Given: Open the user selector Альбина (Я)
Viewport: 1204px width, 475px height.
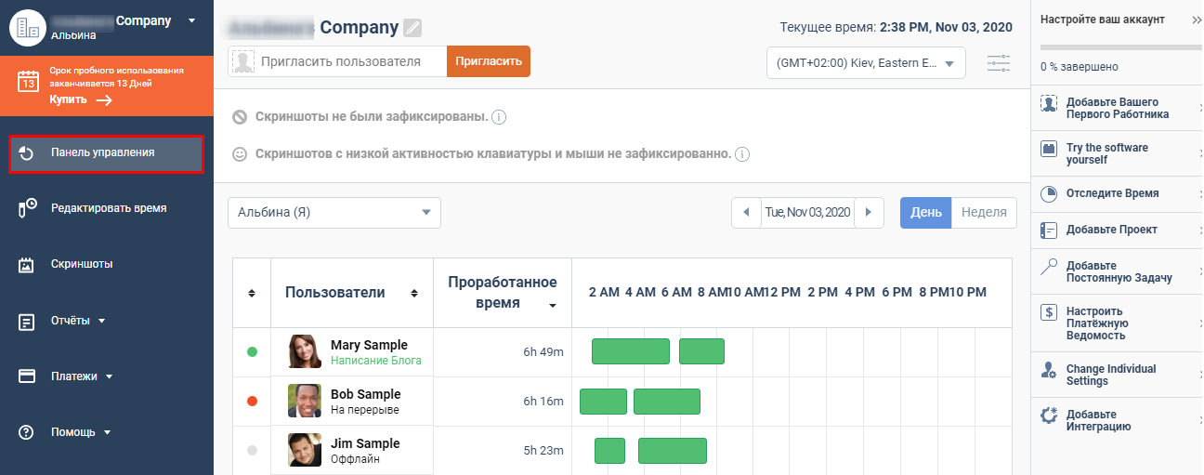Looking at the screenshot, I should point(334,212).
